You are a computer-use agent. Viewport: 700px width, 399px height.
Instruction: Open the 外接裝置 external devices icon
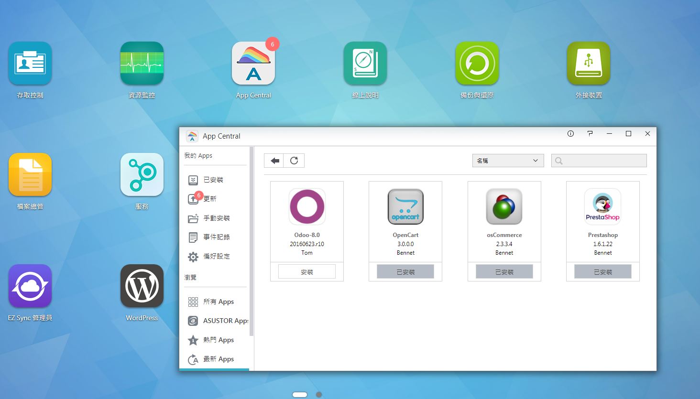point(589,63)
